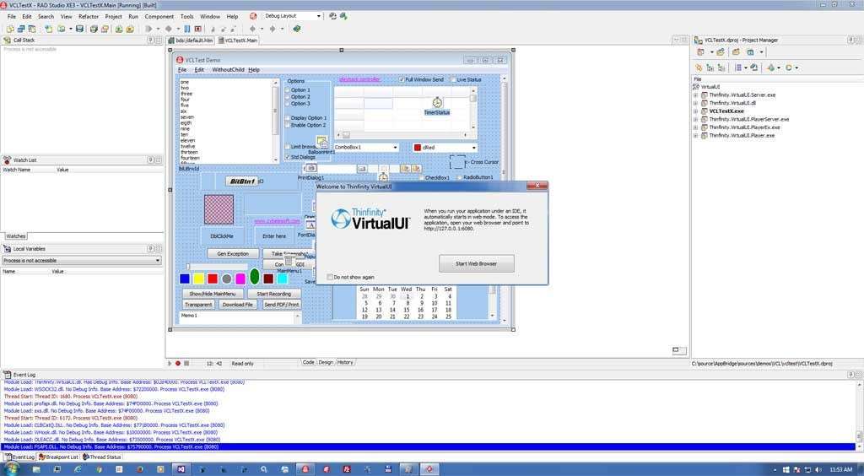Click the blue color square on form

(185, 279)
